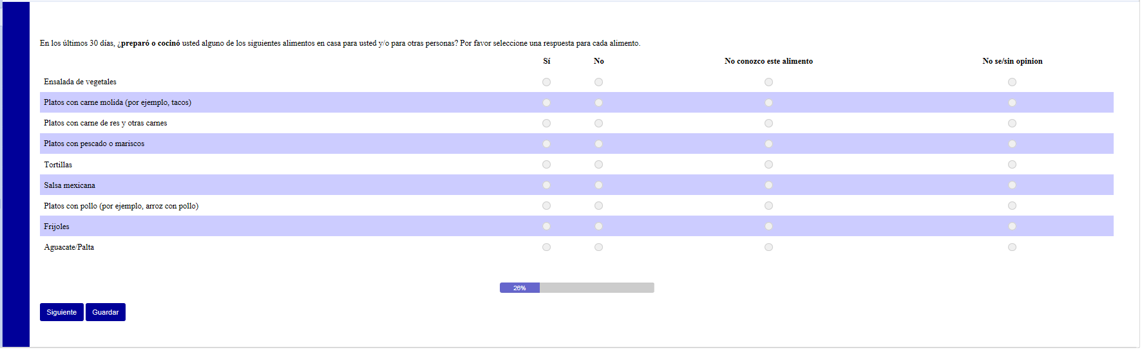Viewport: 1142px width, 352px height.
Task: Click the Siguiente button
Action: (x=62, y=312)
